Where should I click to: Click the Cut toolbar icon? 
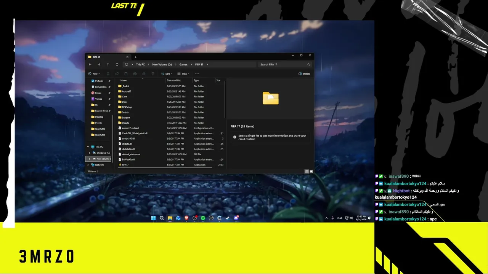pyautogui.click(x=108, y=74)
